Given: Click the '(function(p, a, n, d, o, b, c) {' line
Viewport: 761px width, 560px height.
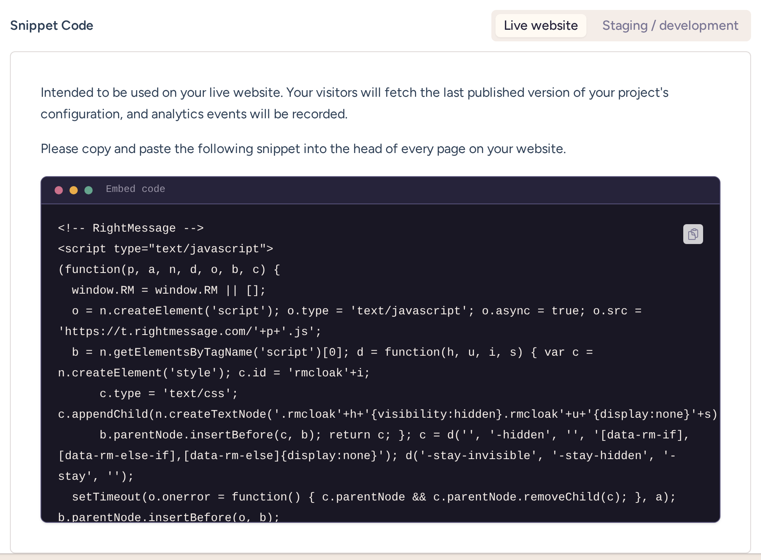Looking at the screenshot, I should [169, 270].
